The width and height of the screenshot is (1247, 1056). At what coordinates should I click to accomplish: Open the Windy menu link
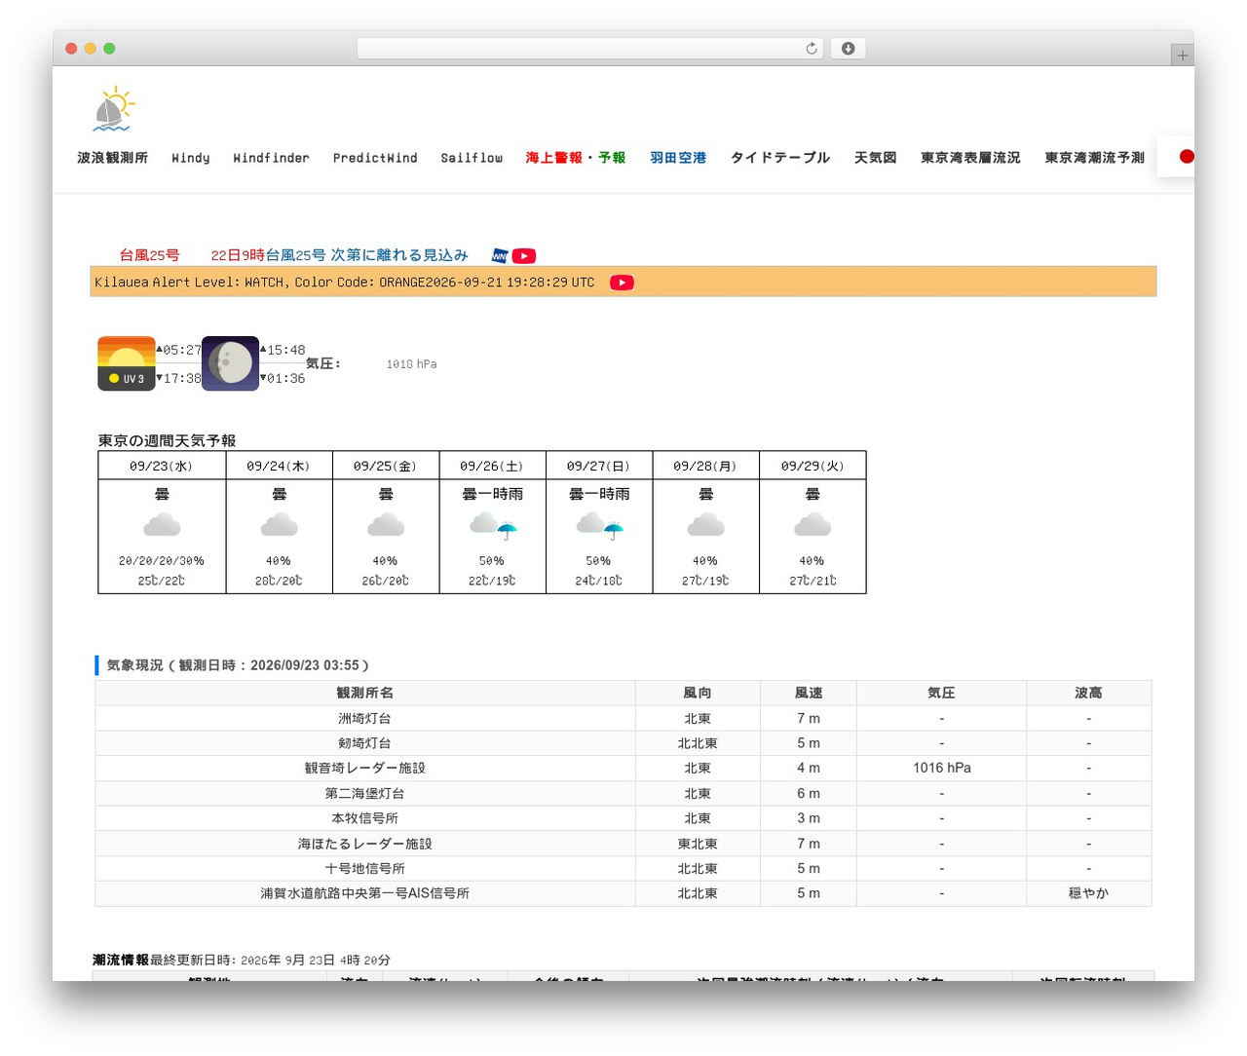(x=191, y=158)
